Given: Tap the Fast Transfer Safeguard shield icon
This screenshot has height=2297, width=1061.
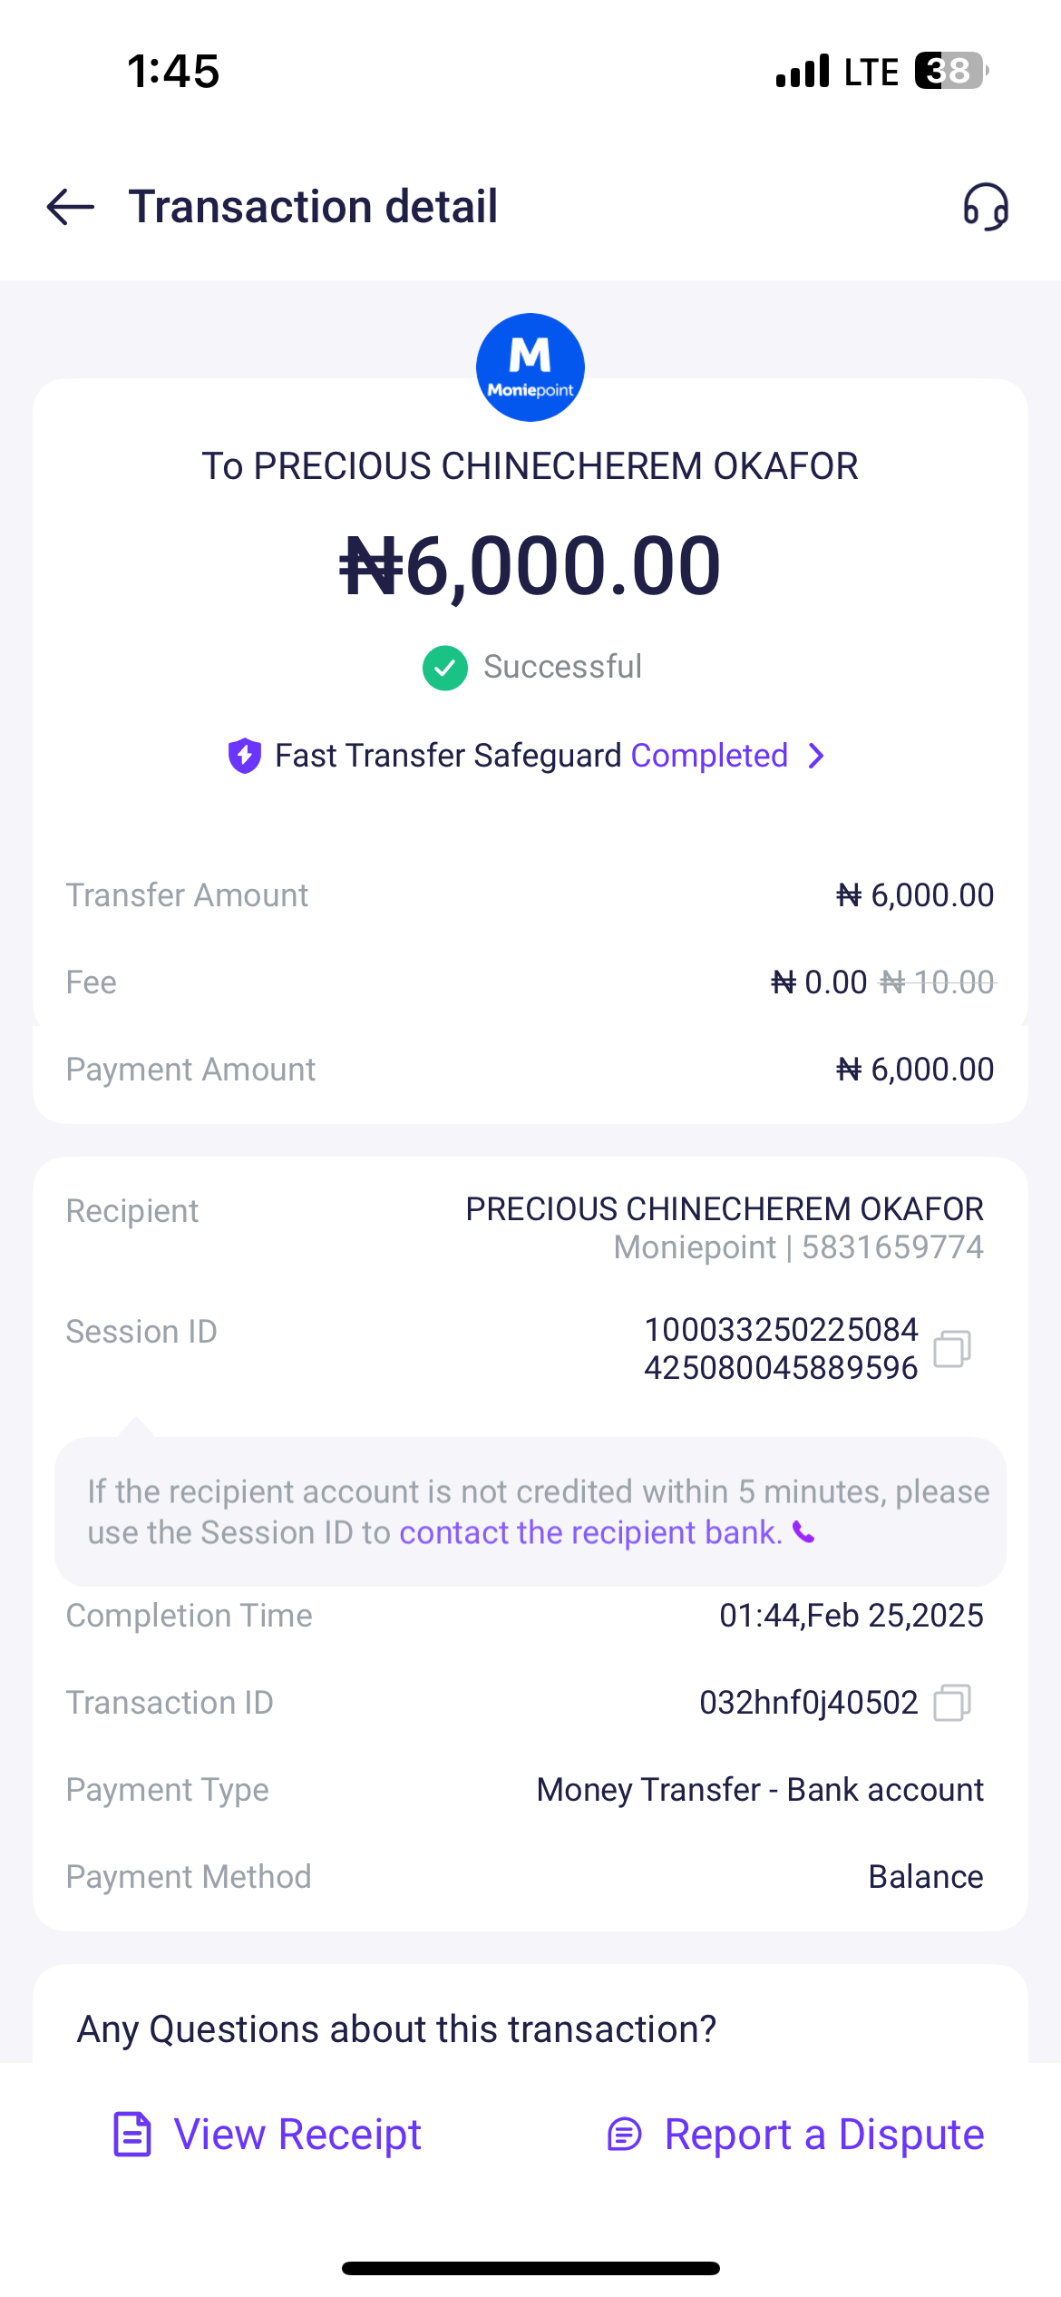Looking at the screenshot, I should (x=244, y=756).
